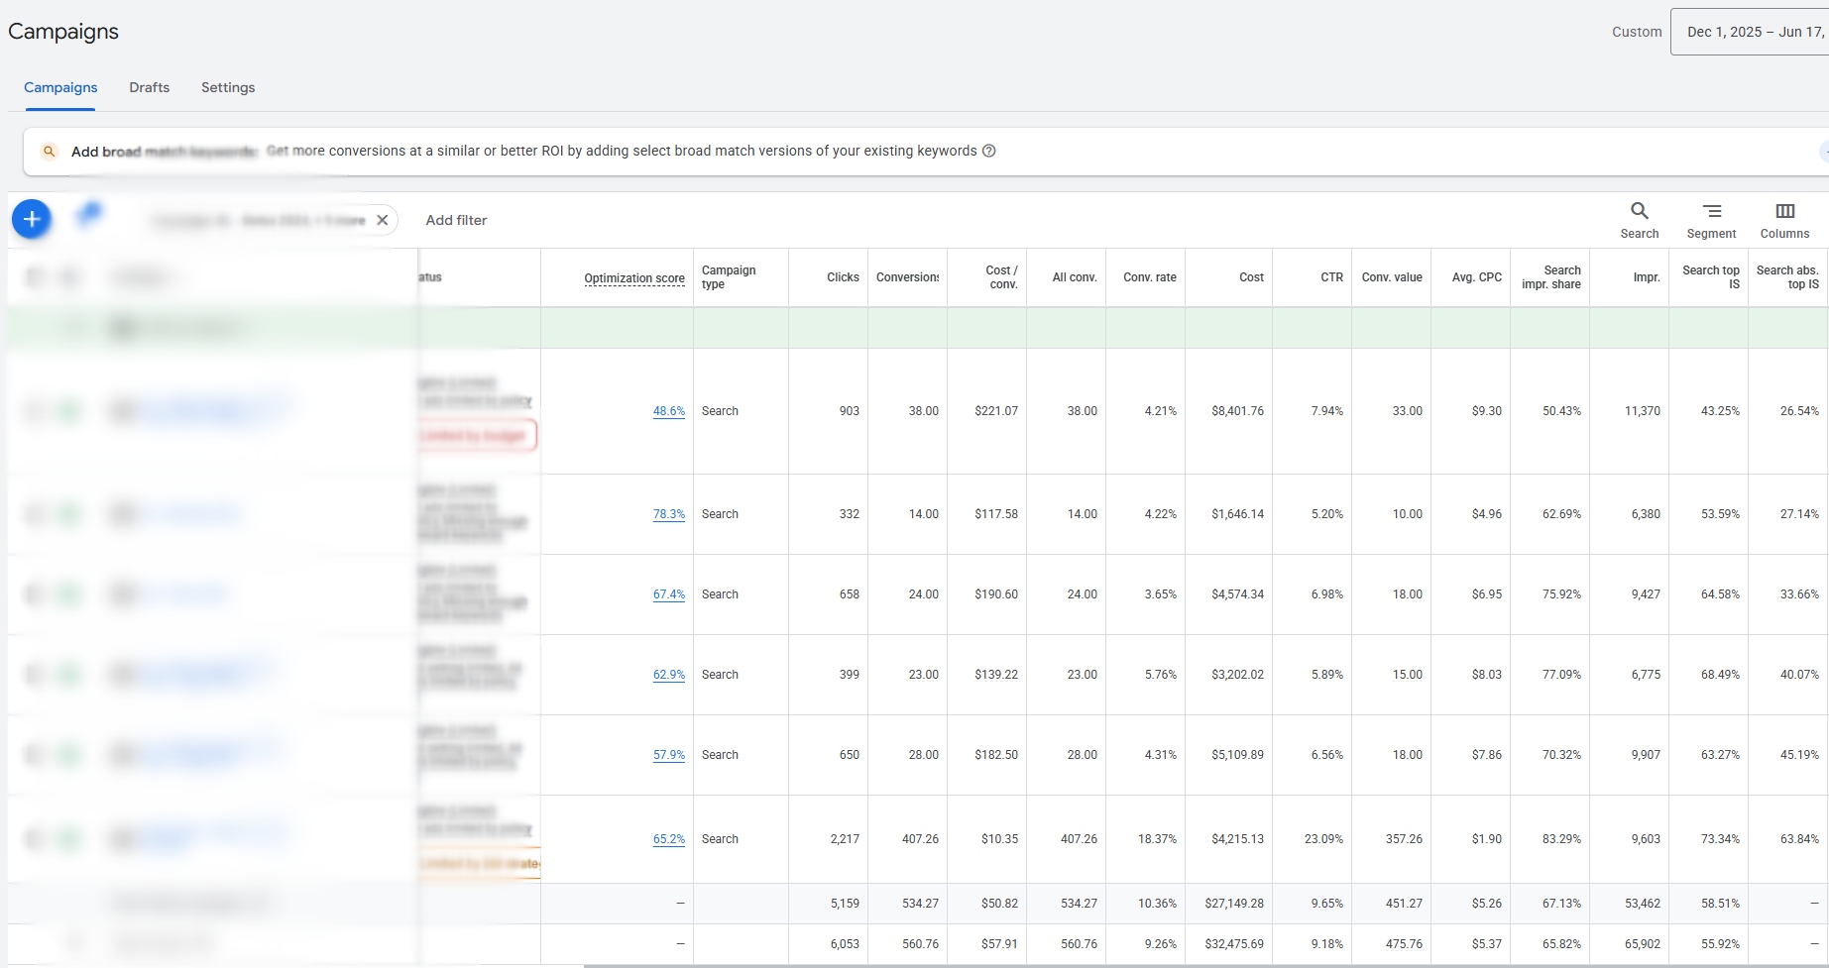
Task: Sort by Impr. column header
Action: [x=1647, y=277]
